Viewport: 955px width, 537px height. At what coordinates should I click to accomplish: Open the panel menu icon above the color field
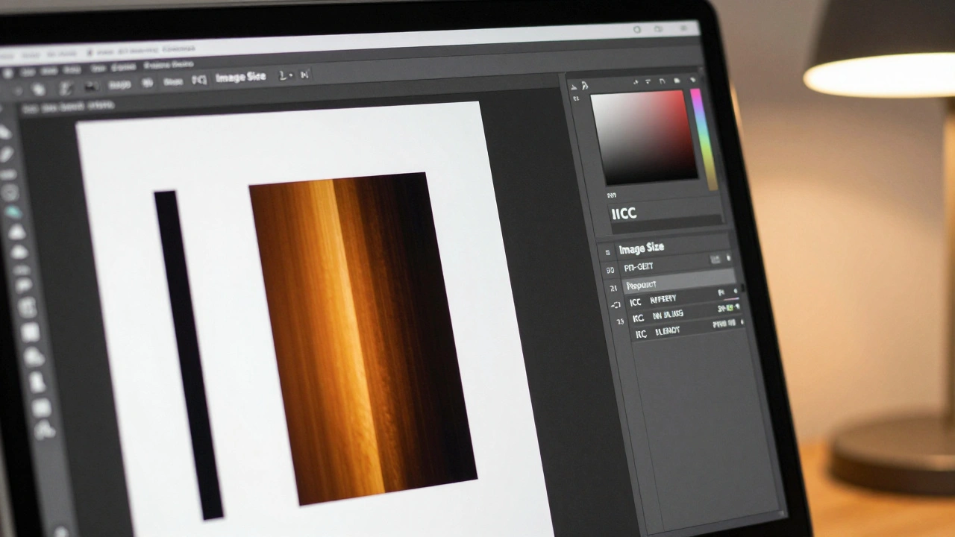(x=692, y=78)
